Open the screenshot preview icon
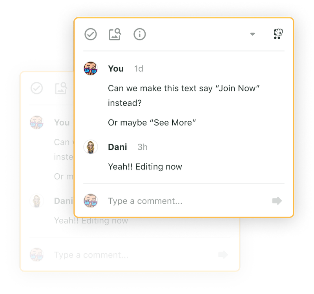The height and width of the screenshot is (294, 314). coord(115,34)
